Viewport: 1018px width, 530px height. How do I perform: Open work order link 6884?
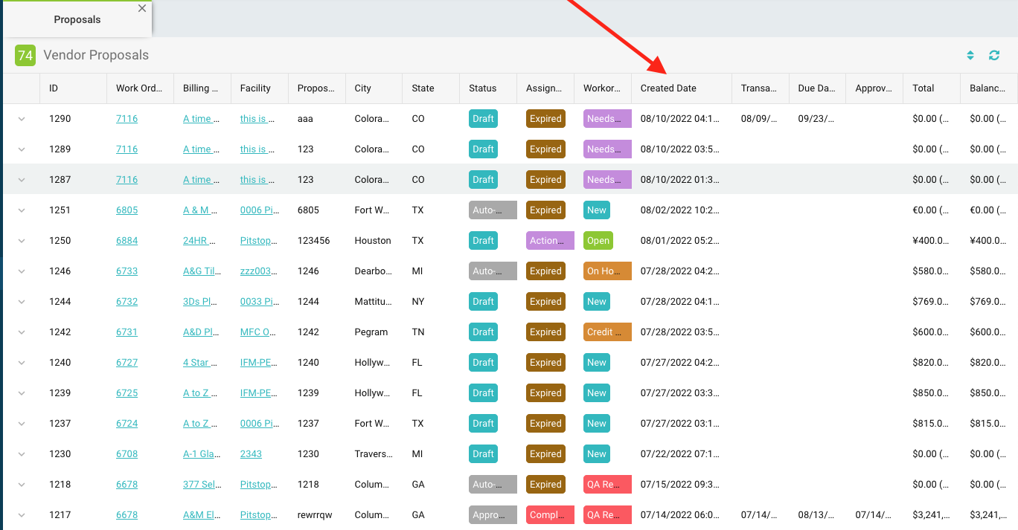click(127, 241)
